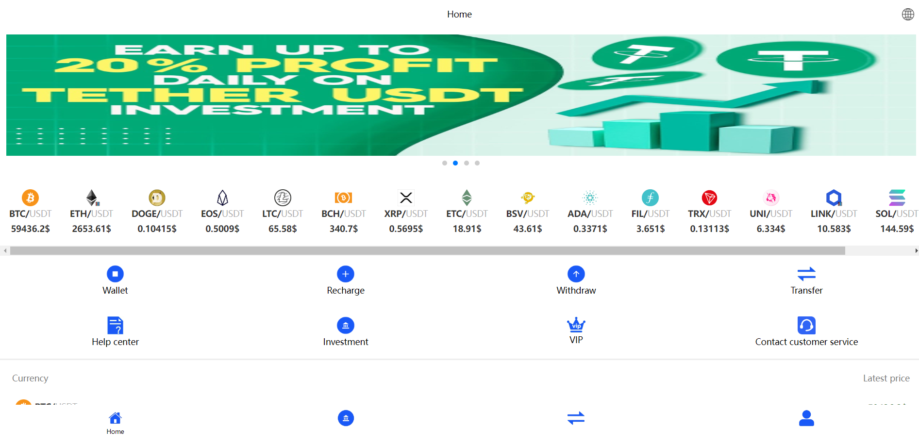This screenshot has height=445, width=919.
Task: Click the Transfer label
Action: point(806,290)
